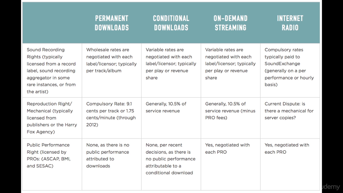
Task: Click the Internet Radio "negotiated with each PRO" cell
Action: (287, 149)
